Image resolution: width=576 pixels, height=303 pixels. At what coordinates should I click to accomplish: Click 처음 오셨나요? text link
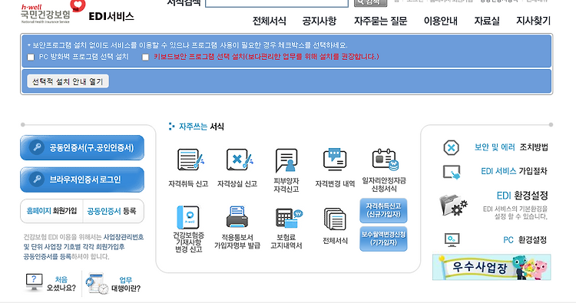click(61, 284)
